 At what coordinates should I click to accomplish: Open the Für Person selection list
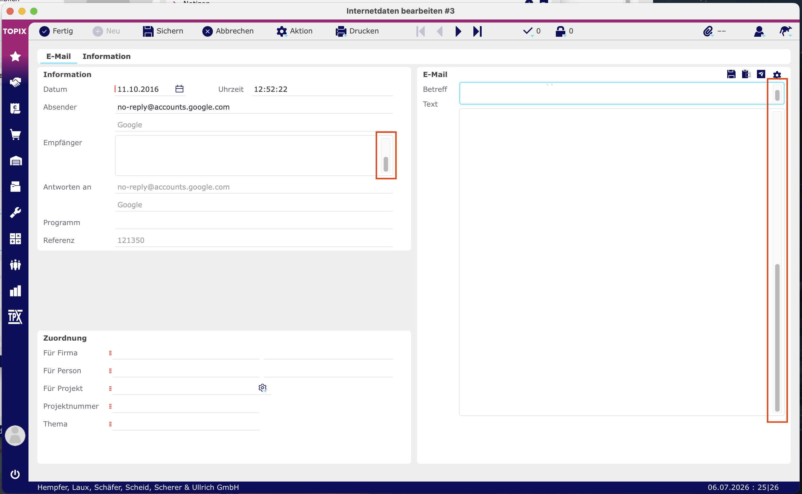(110, 370)
